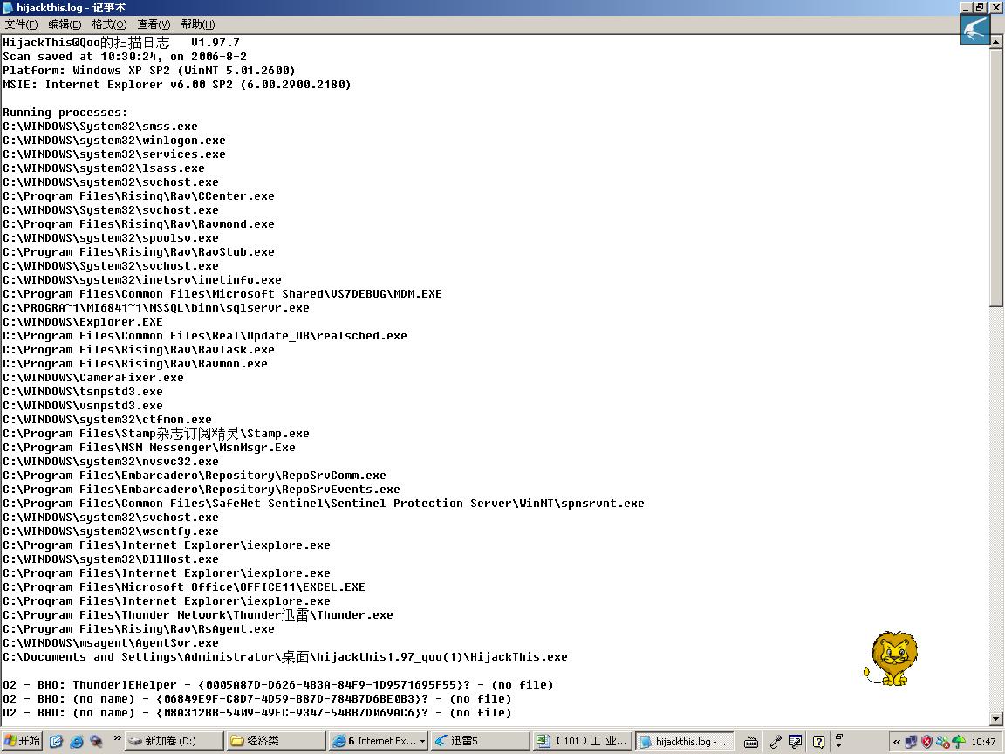This screenshot has width=1005, height=754.
Task: Click the MDM.EXE path line
Action: tap(222, 293)
